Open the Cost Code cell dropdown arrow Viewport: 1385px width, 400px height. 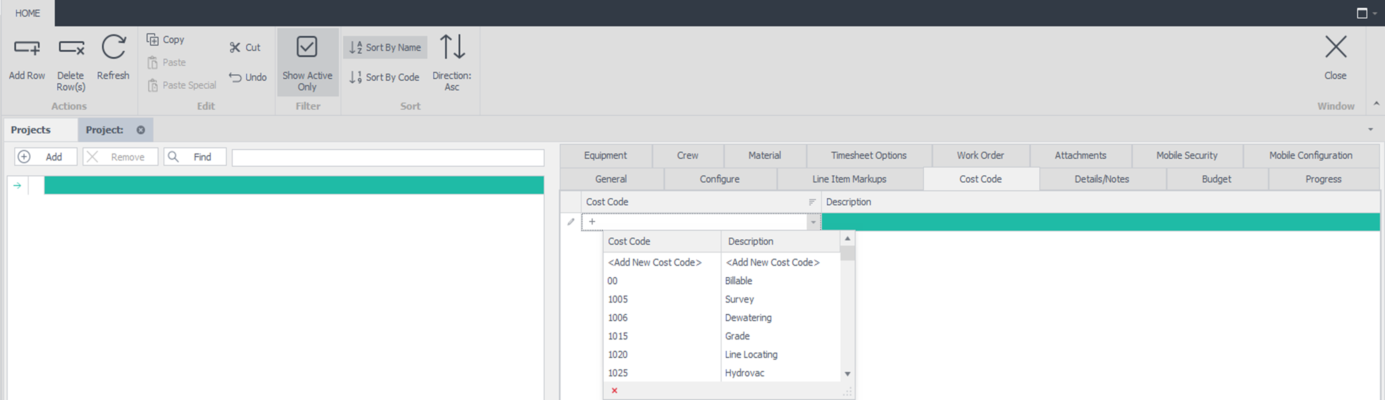[813, 222]
